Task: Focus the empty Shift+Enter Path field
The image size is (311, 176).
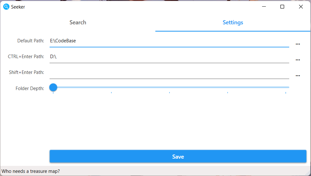Action: click(x=169, y=73)
